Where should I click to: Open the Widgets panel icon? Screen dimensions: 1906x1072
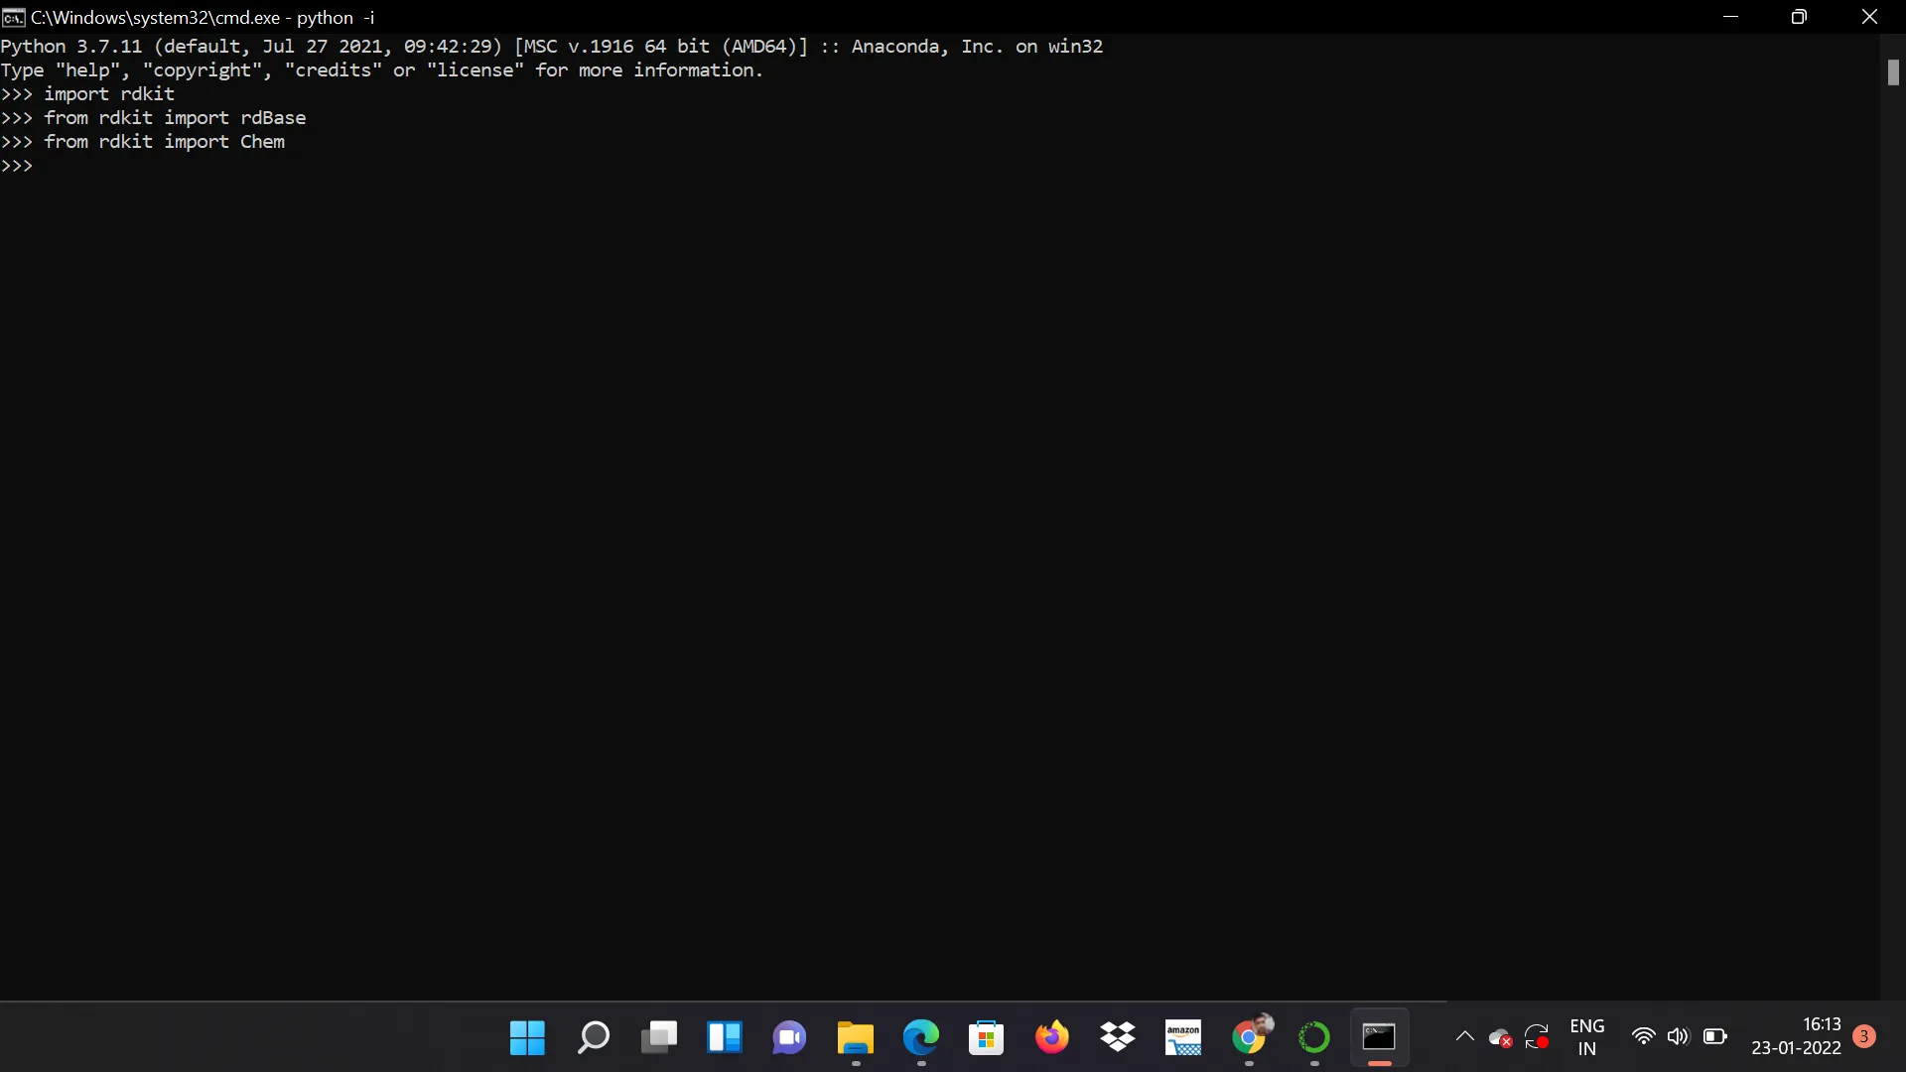724,1038
